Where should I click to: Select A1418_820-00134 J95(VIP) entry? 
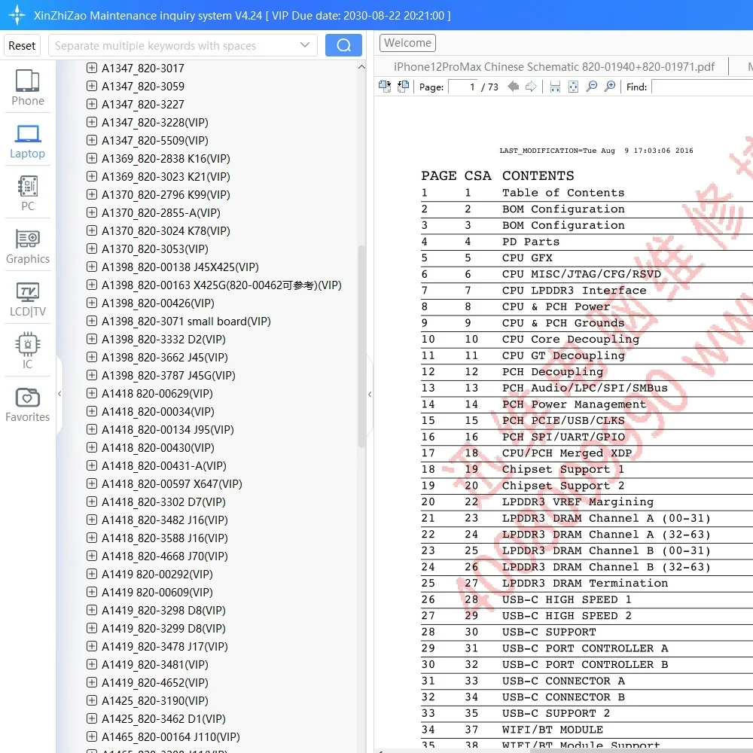168,430
